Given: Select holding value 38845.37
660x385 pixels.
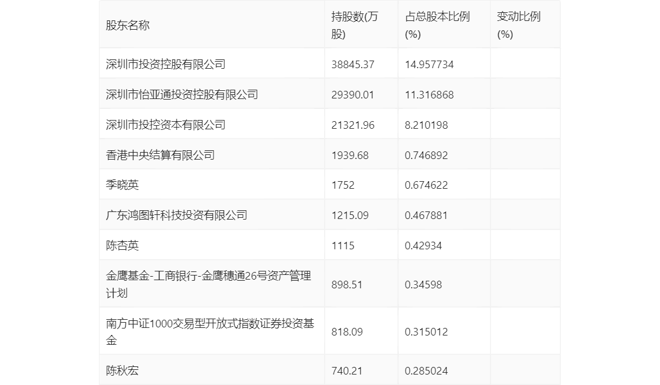Looking at the screenshot, I should click(353, 65).
